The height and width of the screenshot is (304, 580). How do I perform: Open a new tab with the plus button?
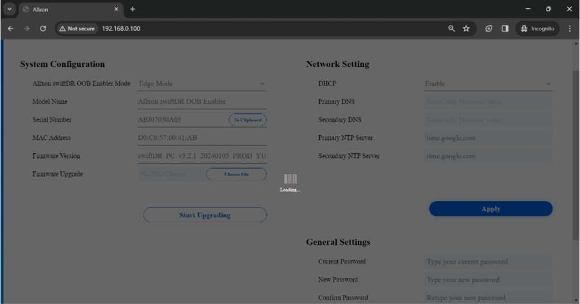pyautogui.click(x=133, y=9)
